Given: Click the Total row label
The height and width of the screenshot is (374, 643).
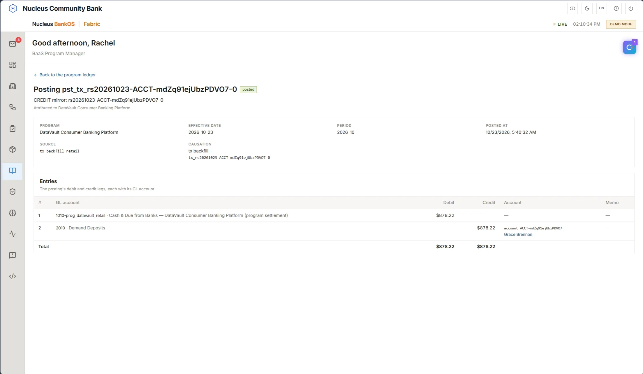Looking at the screenshot, I should pos(43,247).
